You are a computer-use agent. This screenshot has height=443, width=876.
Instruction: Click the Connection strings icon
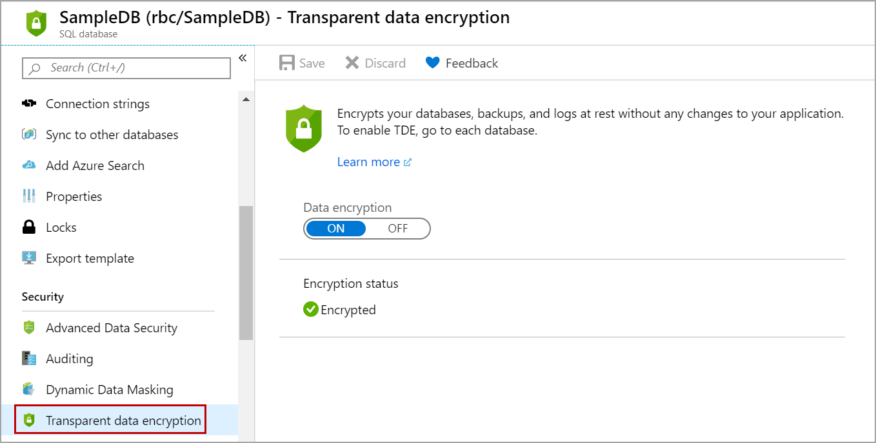(28, 104)
